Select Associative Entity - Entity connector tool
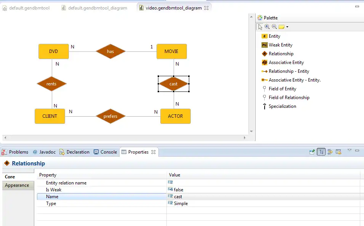This screenshot has width=364, height=226. coord(291,80)
